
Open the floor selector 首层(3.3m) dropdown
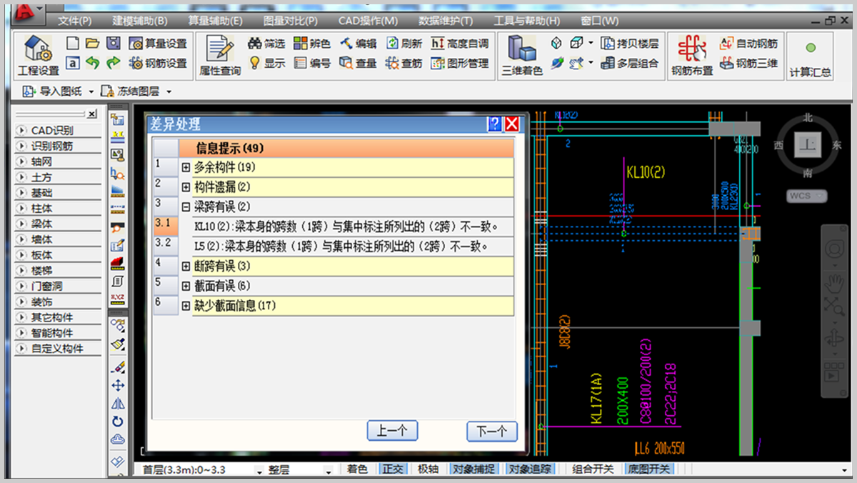(x=259, y=471)
